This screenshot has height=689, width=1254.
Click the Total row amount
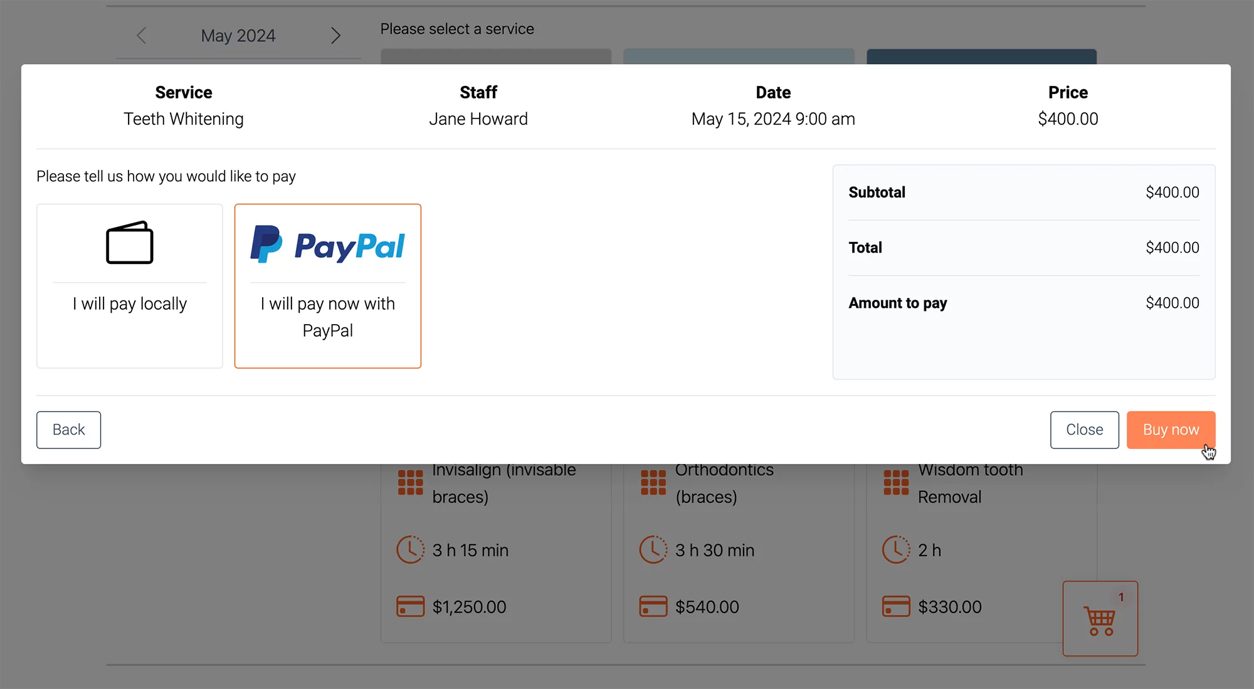tap(1172, 248)
